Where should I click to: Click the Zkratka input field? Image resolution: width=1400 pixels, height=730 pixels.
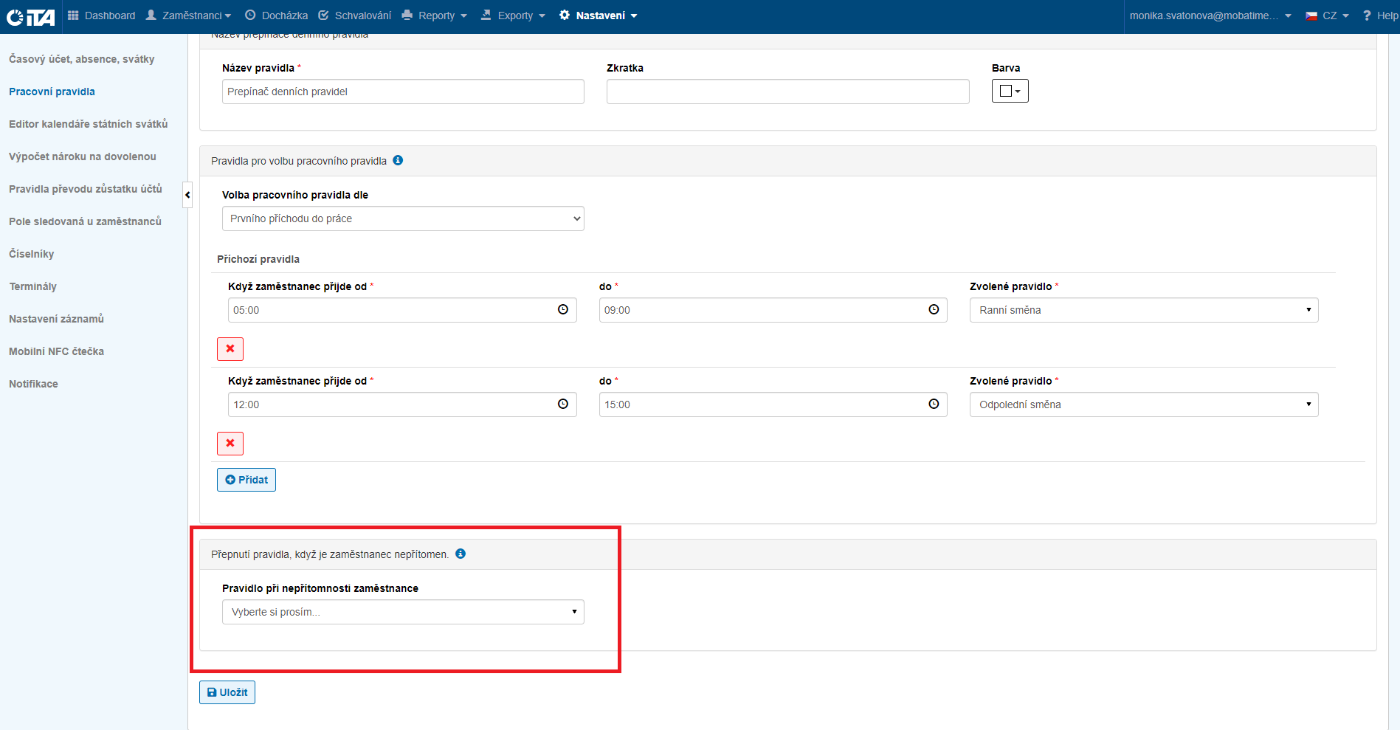pyautogui.click(x=787, y=92)
